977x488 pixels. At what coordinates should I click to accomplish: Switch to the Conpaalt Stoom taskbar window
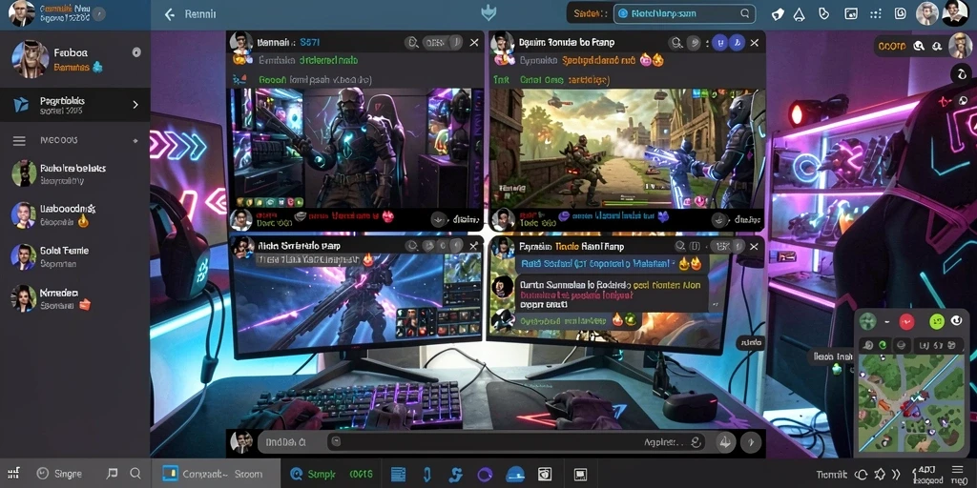pyautogui.click(x=215, y=474)
